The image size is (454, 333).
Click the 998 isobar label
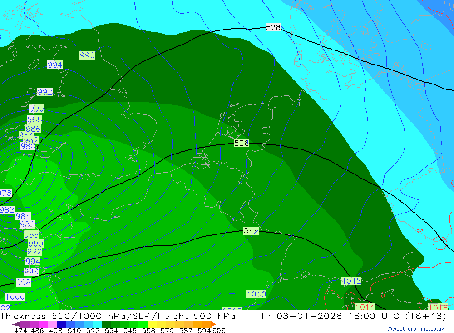(23, 282)
